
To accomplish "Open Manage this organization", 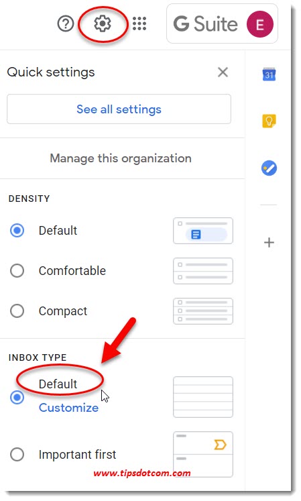I will pos(121,158).
